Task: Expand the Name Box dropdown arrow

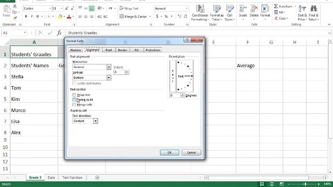Action: [25, 33]
